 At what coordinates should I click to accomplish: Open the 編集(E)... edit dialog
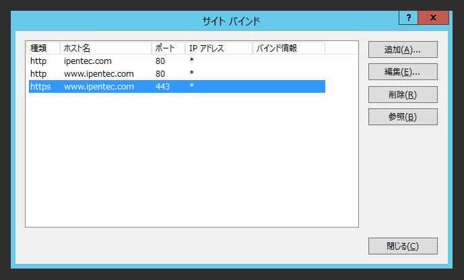(403, 71)
